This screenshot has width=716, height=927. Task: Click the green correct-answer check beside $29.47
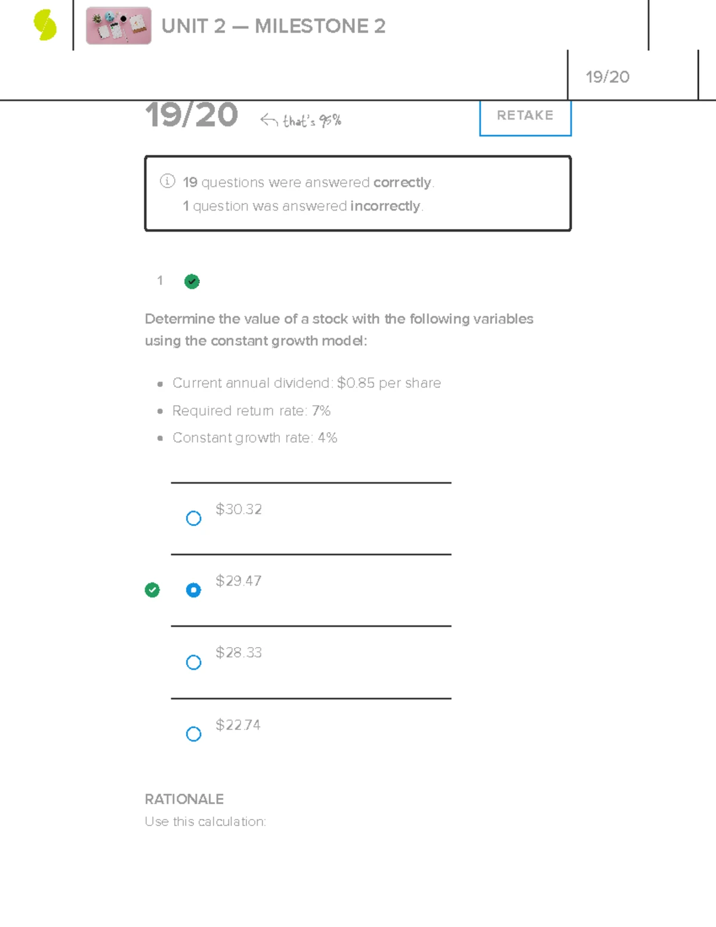point(152,590)
